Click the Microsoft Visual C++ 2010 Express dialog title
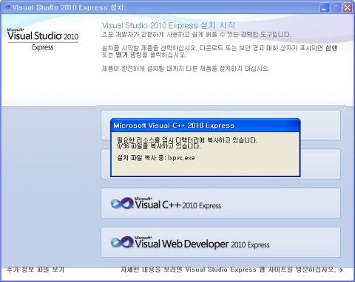The width and height of the screenshot is (355, 282). coord(174,125)
